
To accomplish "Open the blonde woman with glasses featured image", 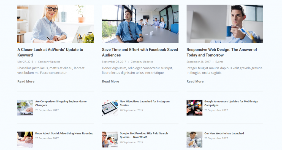I will (56, 24).
